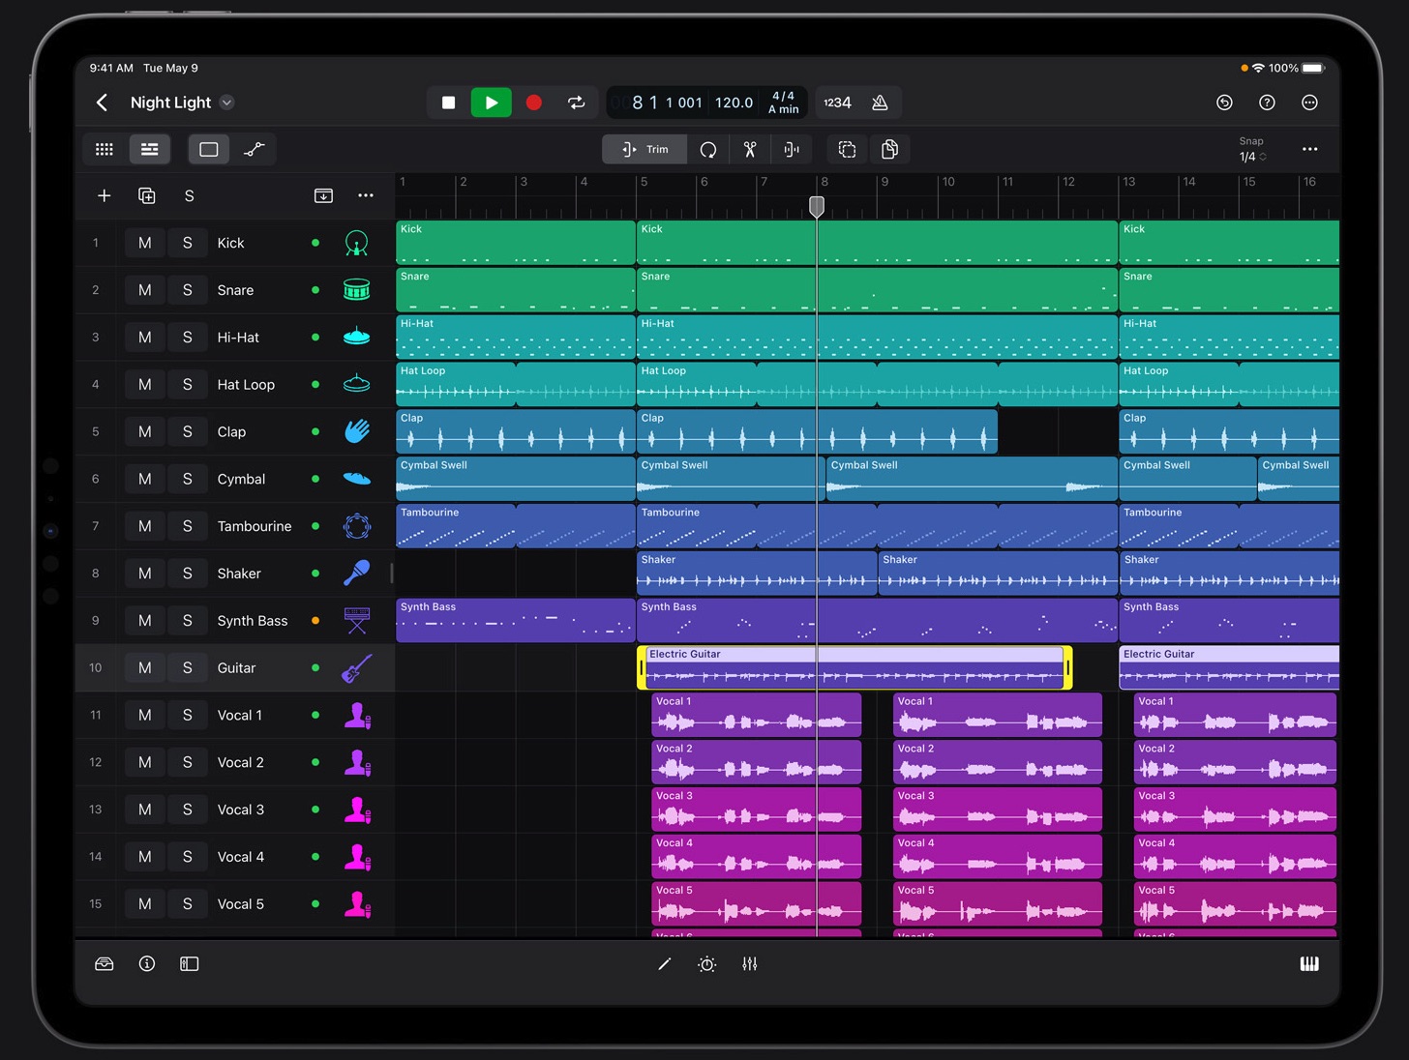The height and width of the screenshot is (1060, 1409).
Task: Select the Synth Bass keyboard icon
Action: tap(357, 621)
